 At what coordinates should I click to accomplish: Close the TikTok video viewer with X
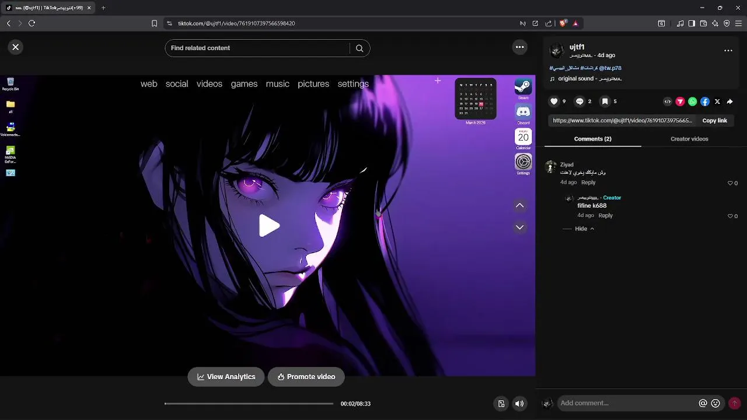pyautogui.click(x=16, y=47)
